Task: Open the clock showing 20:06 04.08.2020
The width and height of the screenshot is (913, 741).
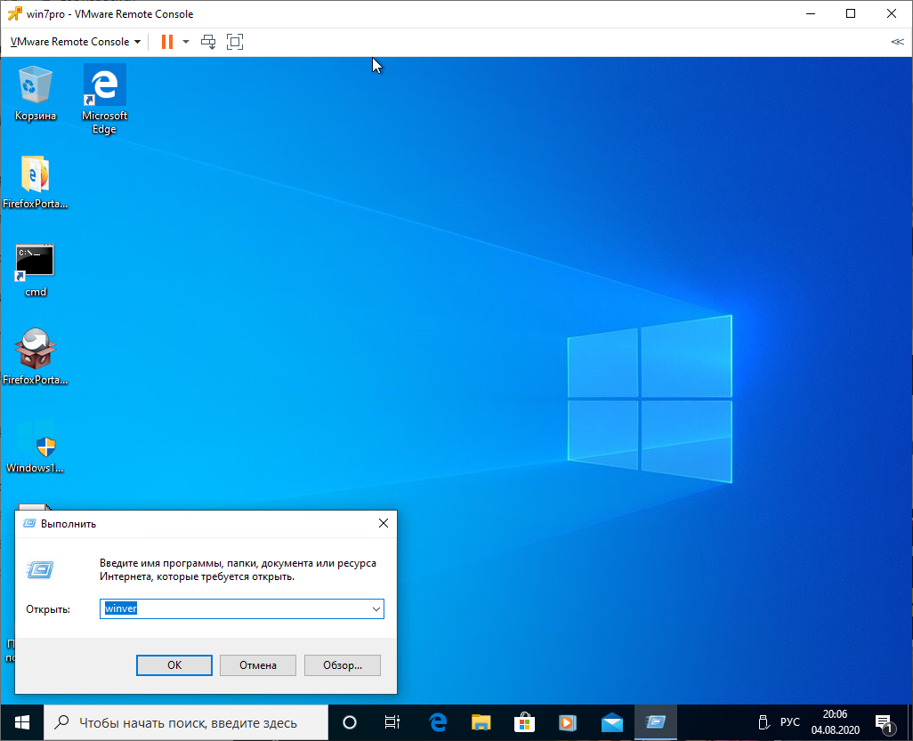Action: [835, 722]
